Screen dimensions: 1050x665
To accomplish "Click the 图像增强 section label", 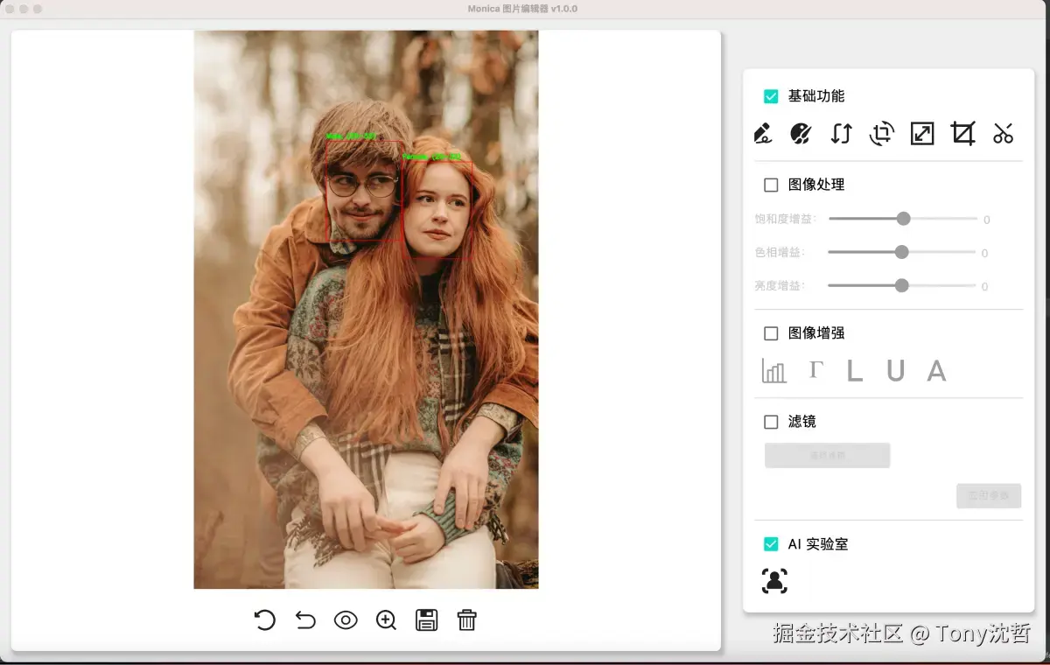I will pos(816,333).
